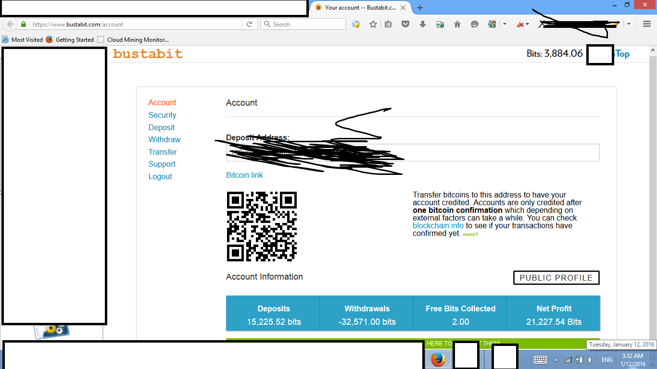Open the volume speaker tray icon
657x369 pixels.
point(591,360)
